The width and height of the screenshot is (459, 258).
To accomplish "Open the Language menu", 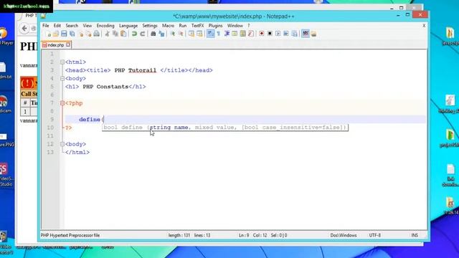I will (x=128, y=26).
